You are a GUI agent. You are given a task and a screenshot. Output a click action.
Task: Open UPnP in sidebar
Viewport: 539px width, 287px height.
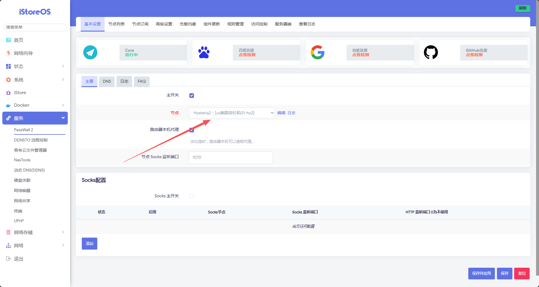19,221
